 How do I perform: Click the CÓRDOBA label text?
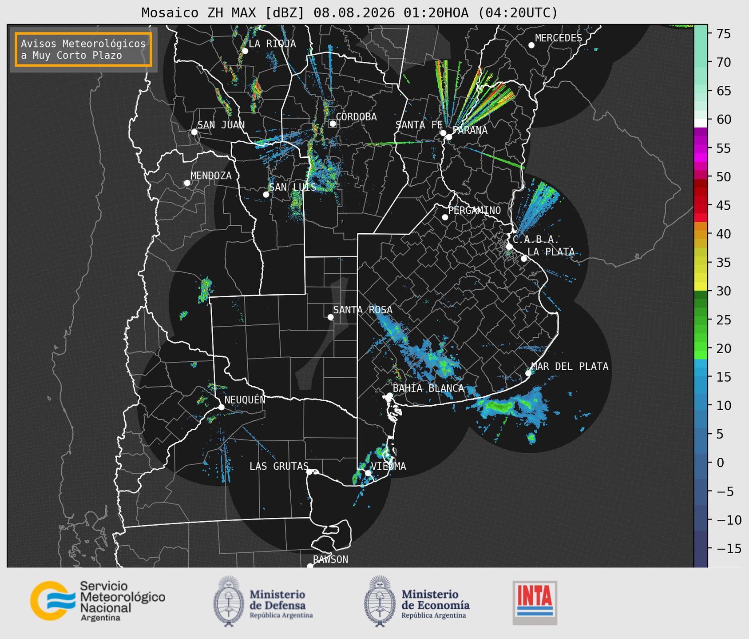356,117
